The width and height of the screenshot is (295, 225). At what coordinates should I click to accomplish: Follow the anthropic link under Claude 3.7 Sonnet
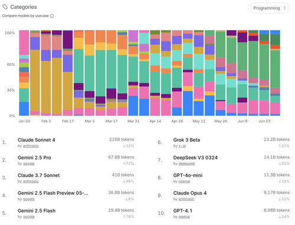[x=31, y=181]
